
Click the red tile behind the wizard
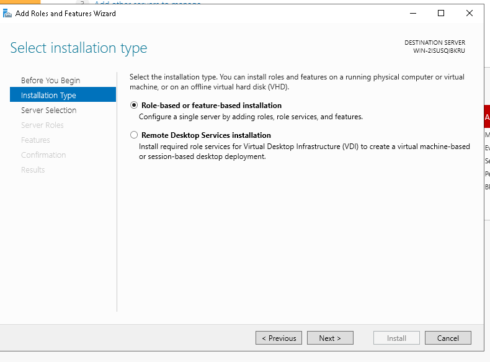[487, 117]
